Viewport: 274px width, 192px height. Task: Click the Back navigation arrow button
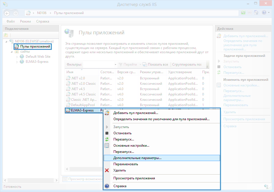click(7, 13)
